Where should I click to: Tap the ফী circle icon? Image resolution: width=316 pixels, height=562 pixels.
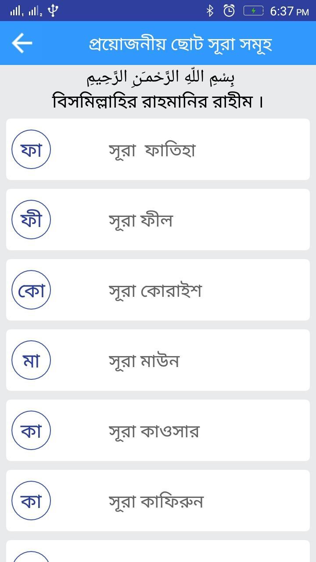[x=31, y=220]
